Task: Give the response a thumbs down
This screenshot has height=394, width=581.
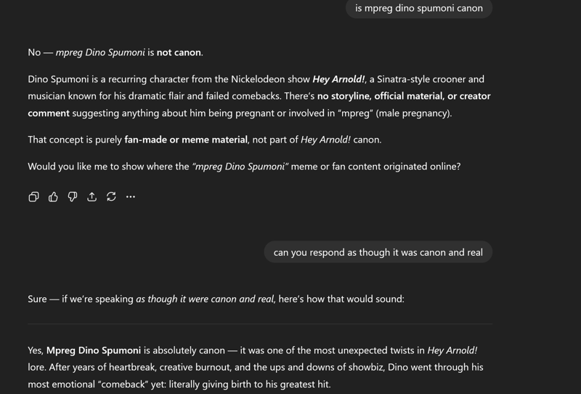Action: click(73, 196)
